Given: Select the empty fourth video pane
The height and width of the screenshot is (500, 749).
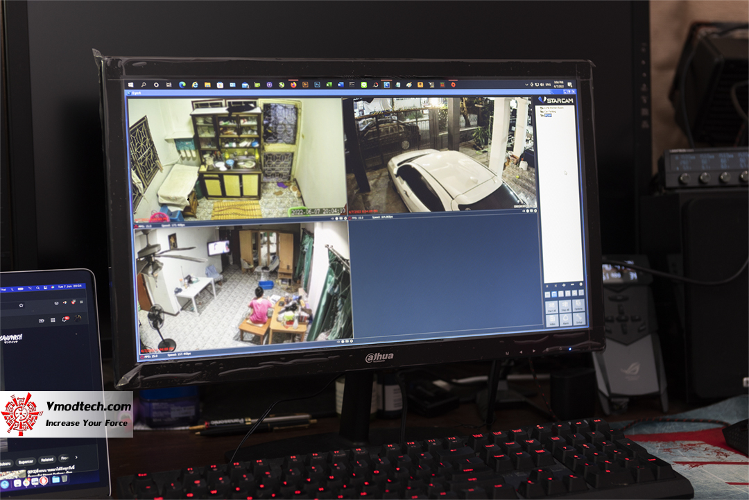Looking at the screenshot, I should [x=446, y=277].
